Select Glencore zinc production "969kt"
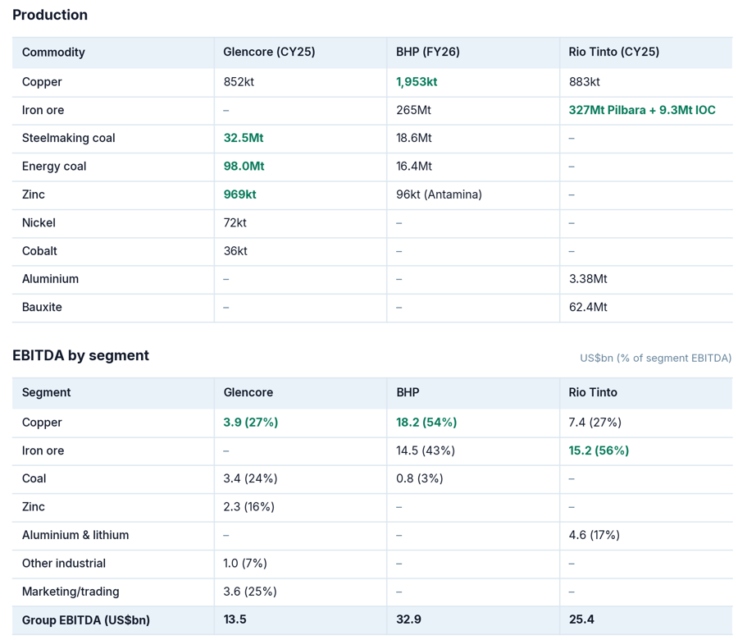 point(239,194)
